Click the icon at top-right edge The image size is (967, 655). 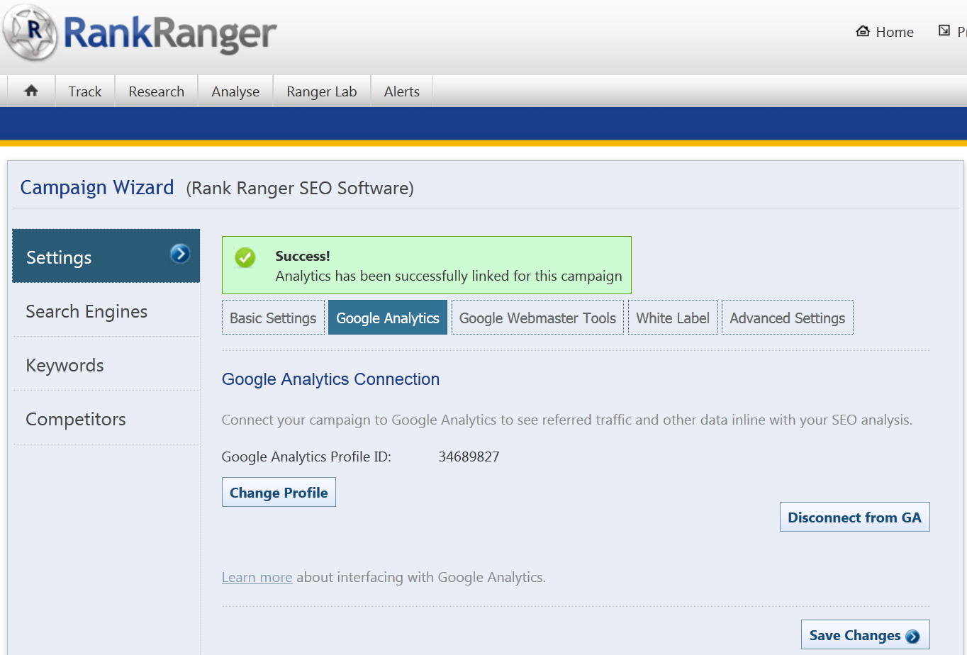click(x=944, y=30)
